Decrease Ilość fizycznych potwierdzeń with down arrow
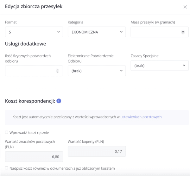 [x=57, y=72]
